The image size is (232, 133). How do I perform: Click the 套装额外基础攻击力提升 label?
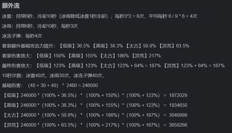pyautogui.click(x=29, y=46)
